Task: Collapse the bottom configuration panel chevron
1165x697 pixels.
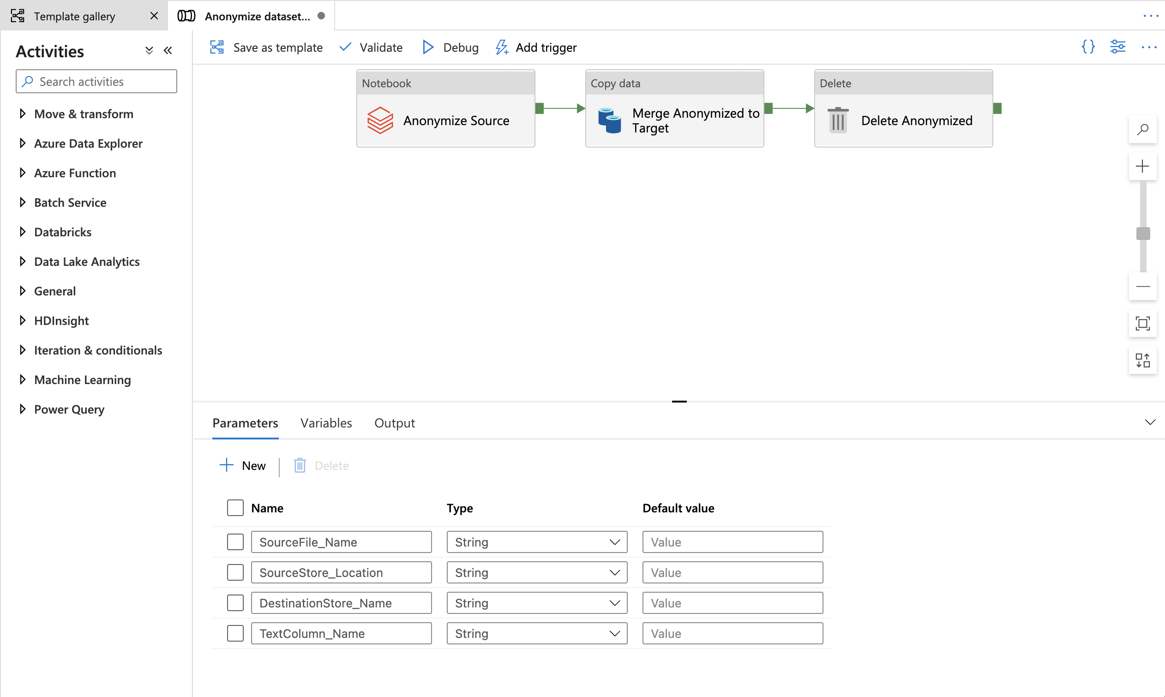Action: 1149,422
